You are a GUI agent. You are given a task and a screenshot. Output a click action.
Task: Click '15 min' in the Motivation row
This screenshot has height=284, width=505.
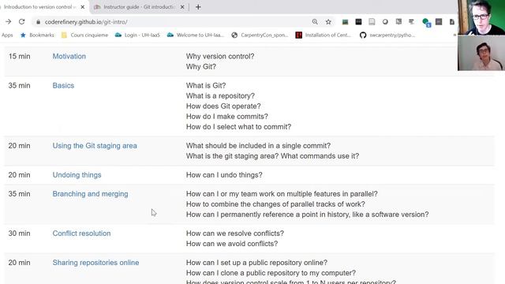pos(19,56)
